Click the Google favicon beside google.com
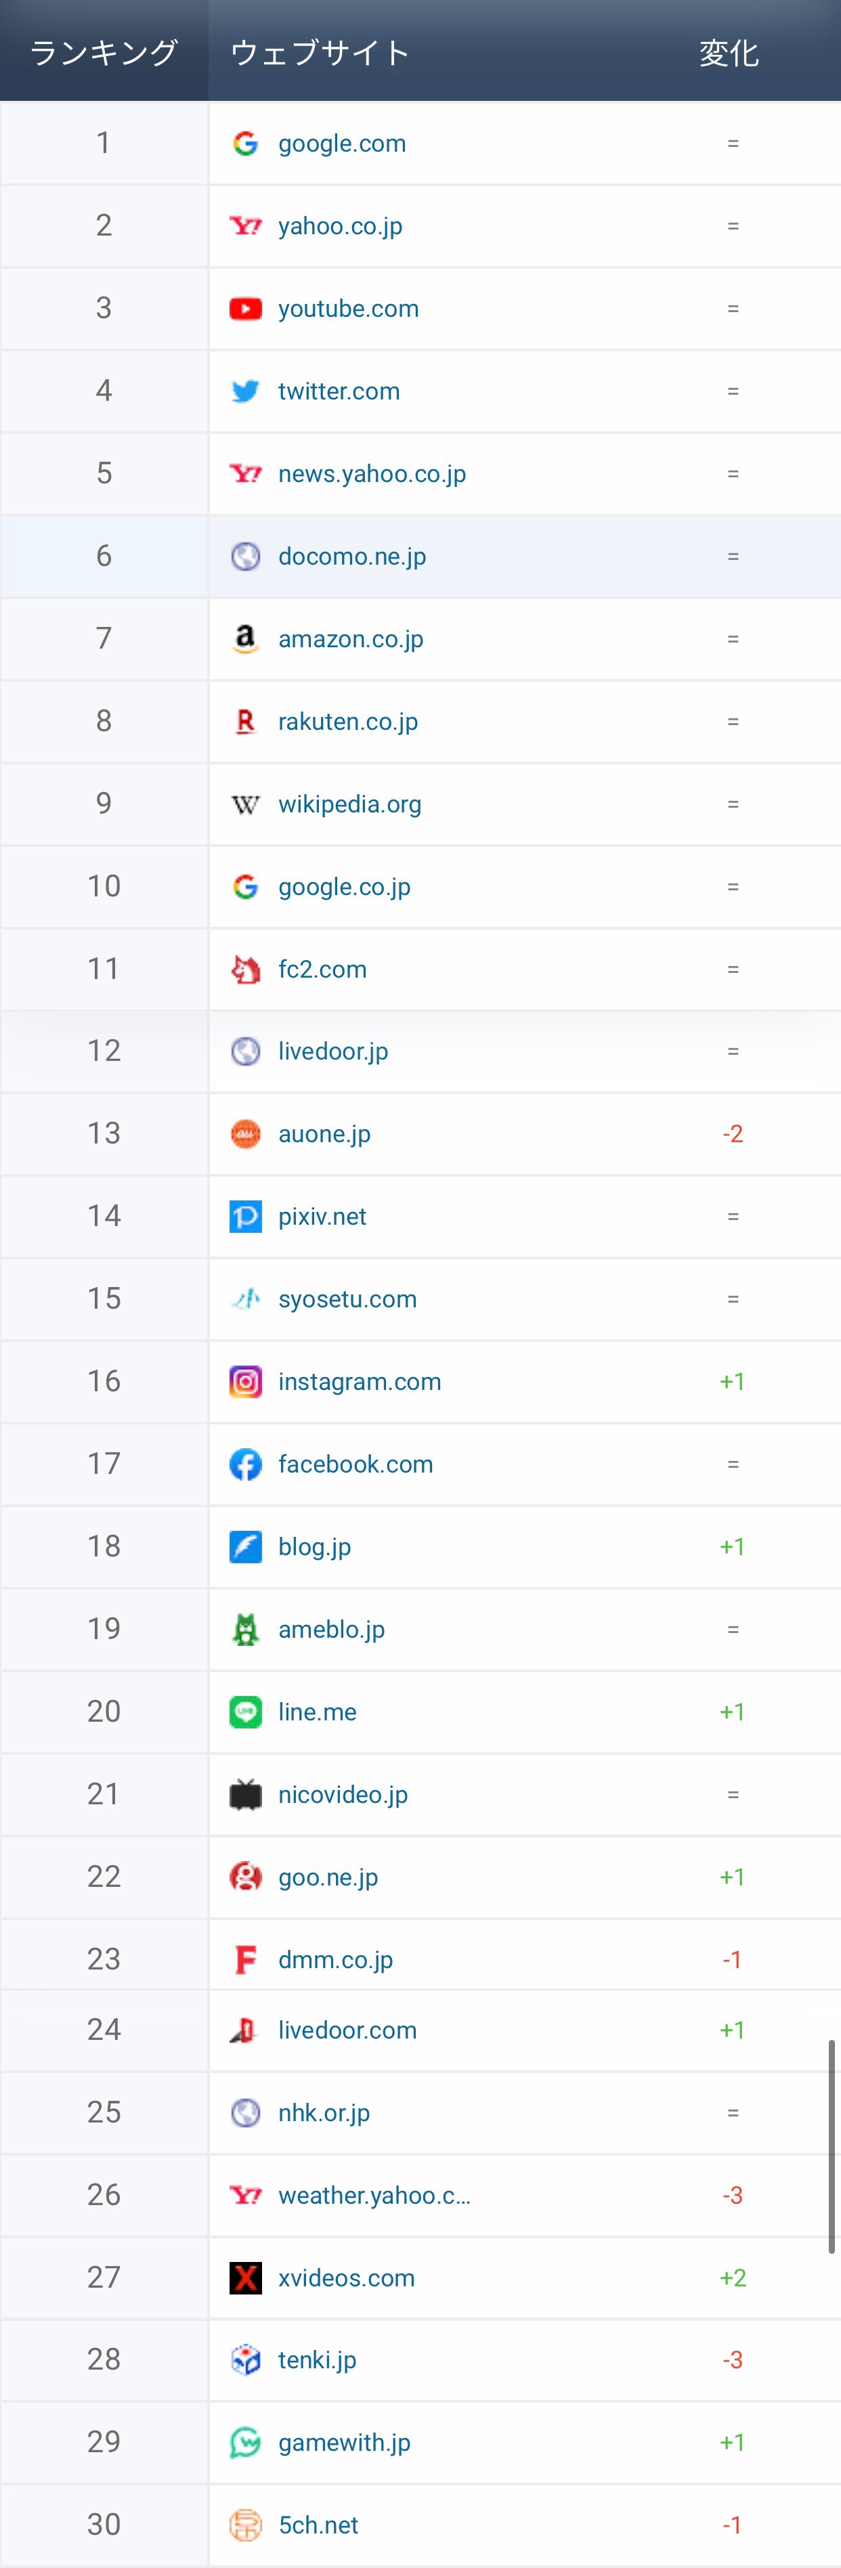Screen dimensions: 841x2568 coord(245,144)
